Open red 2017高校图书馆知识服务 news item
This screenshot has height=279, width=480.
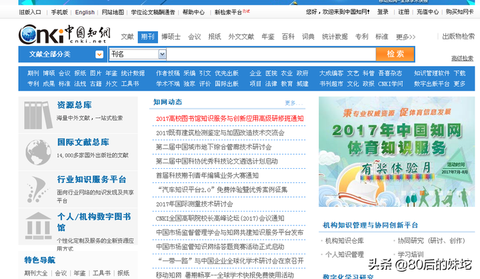tap(229, 119)
